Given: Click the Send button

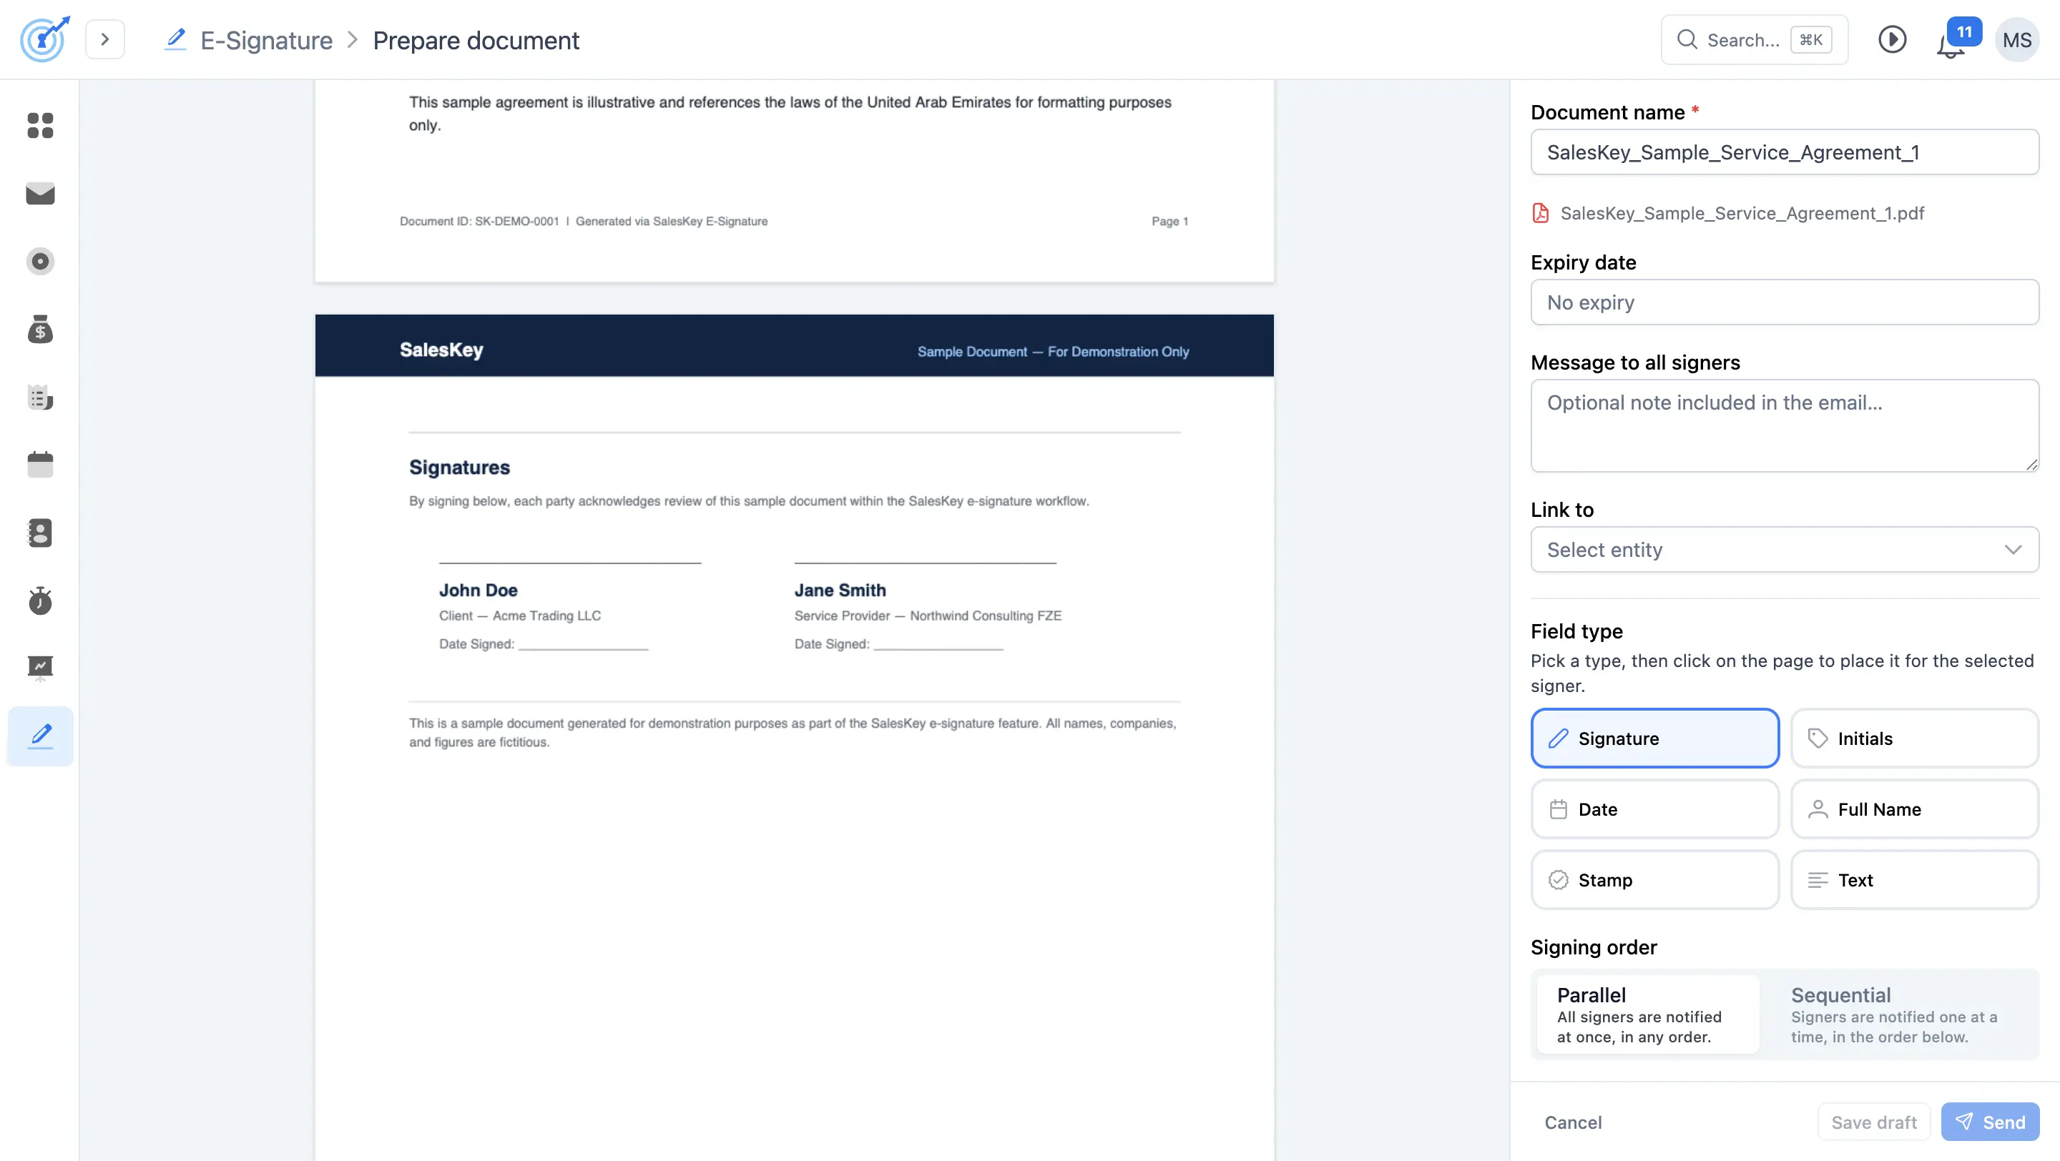Looking at the screenshot, I should (x=1990, y=1122).
